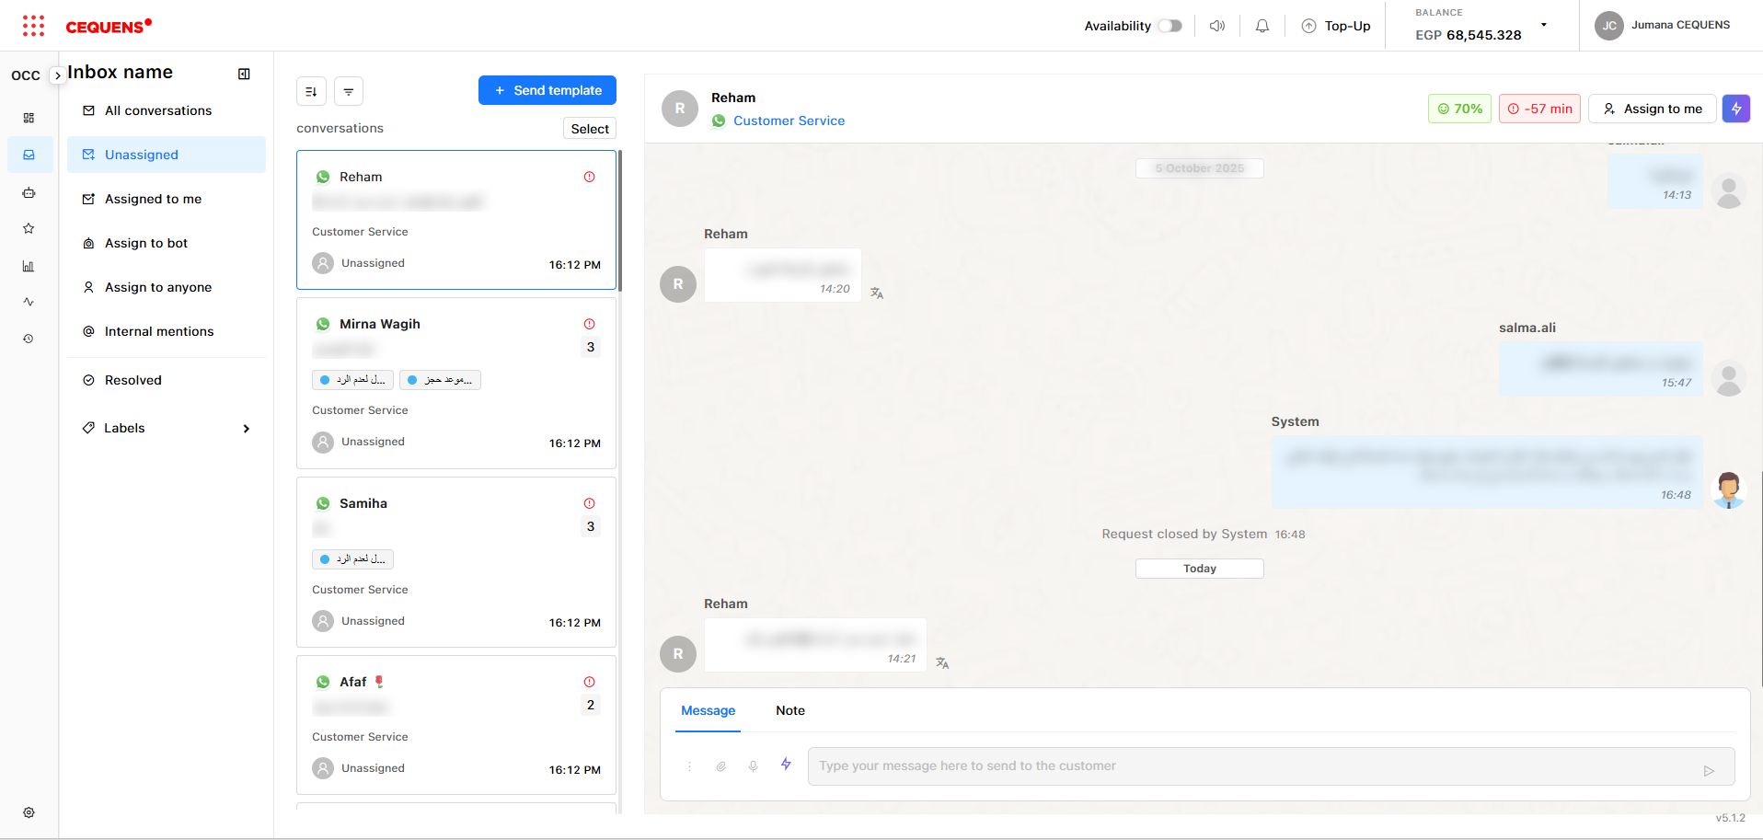The width and height of the screenshot is (1763, 840).
Task: Open the settings gear at bottom left
Action: (29, 812)
